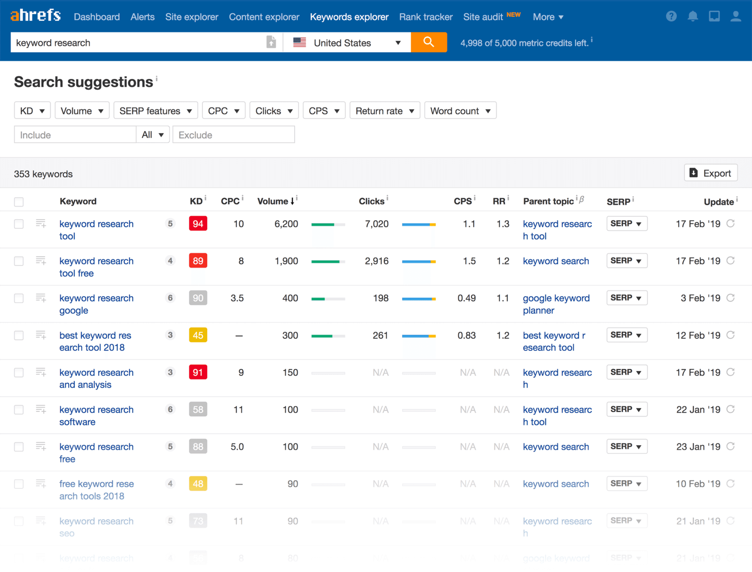Click add-to-list icon for keyword research free

tap(41, 446)
